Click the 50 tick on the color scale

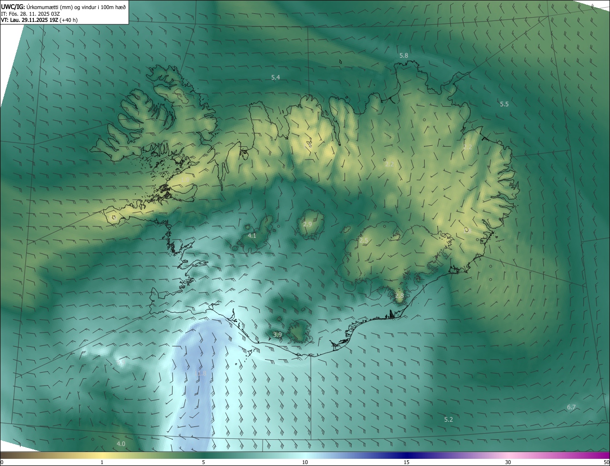(606, 462)
